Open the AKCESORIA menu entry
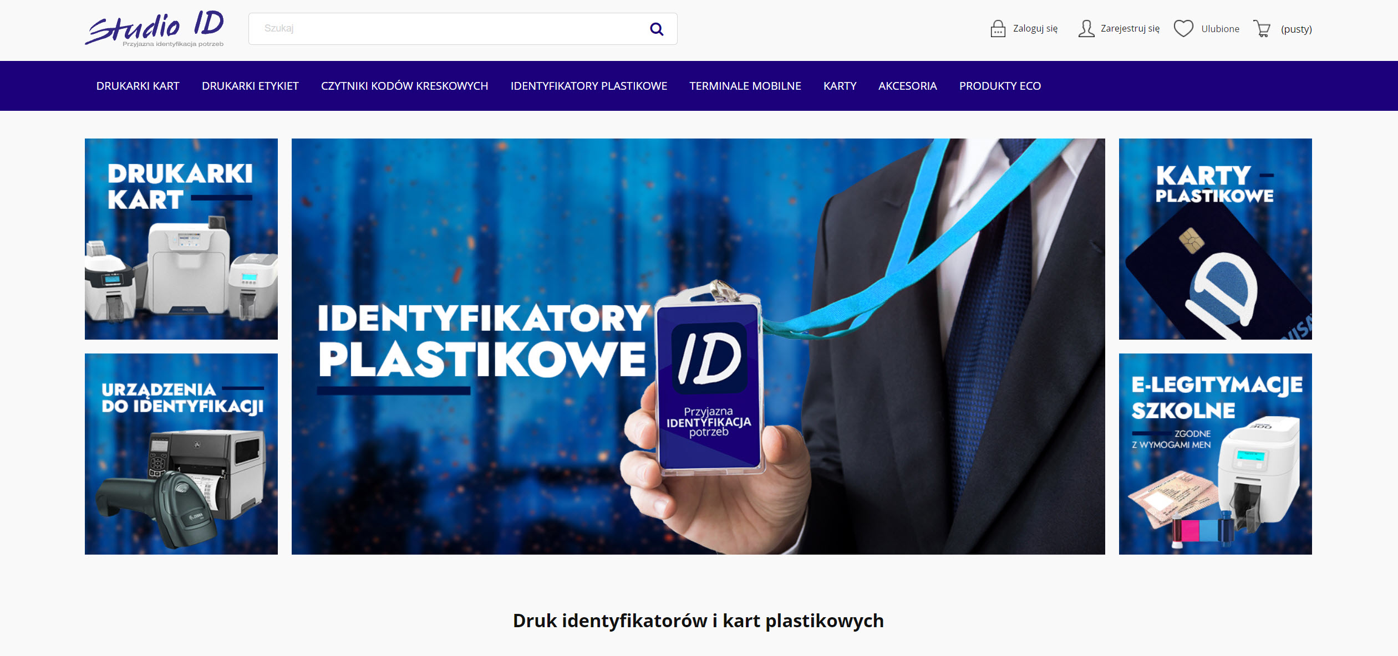The height and width of the screenshot is (656, 1398). click(908, 86)
